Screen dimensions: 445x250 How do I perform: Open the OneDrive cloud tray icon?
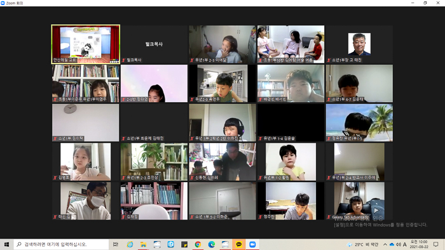pyautogui.click(x=392, y=244)
